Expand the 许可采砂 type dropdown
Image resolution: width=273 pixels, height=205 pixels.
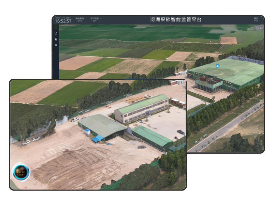click(96, 19)
